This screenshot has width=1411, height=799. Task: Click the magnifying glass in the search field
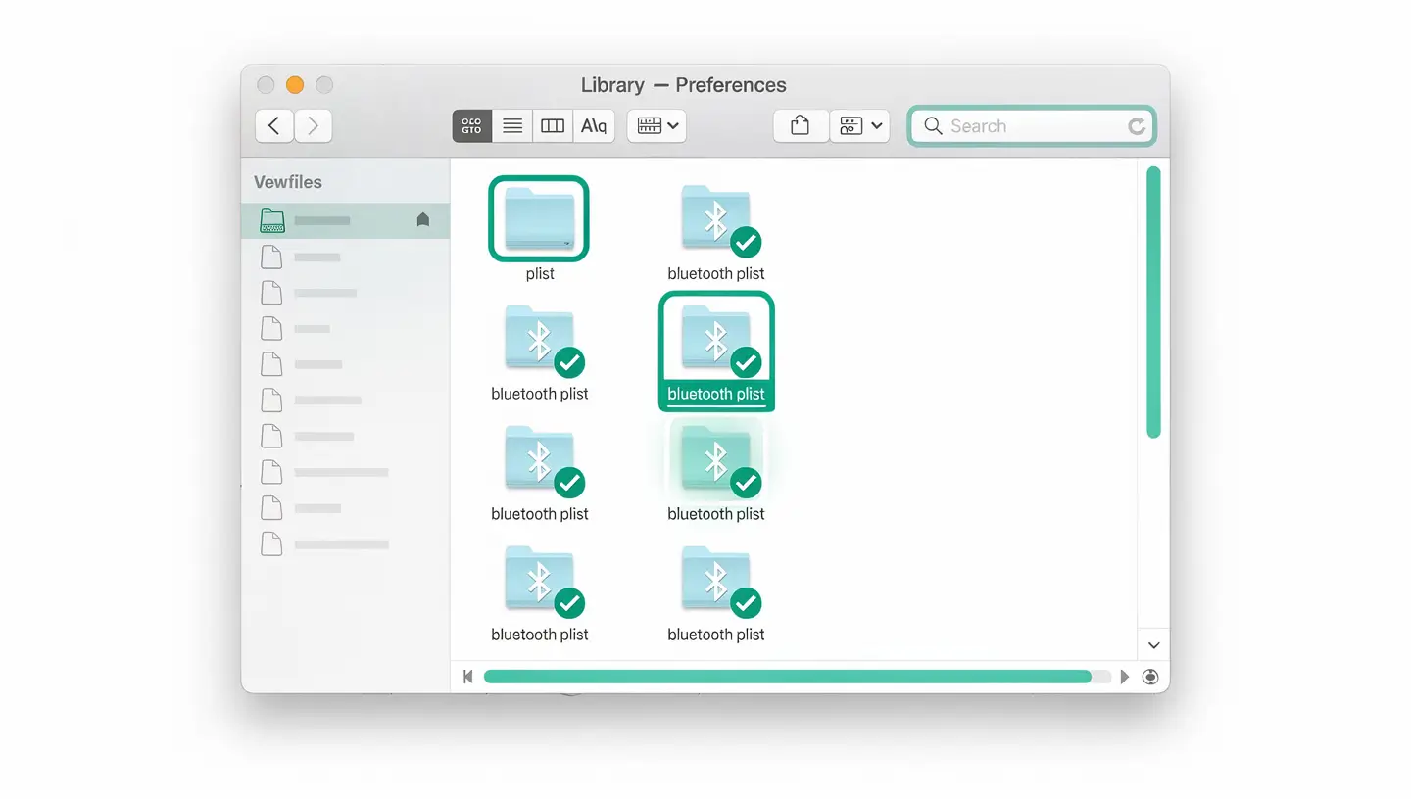click(x=933, y=125)
